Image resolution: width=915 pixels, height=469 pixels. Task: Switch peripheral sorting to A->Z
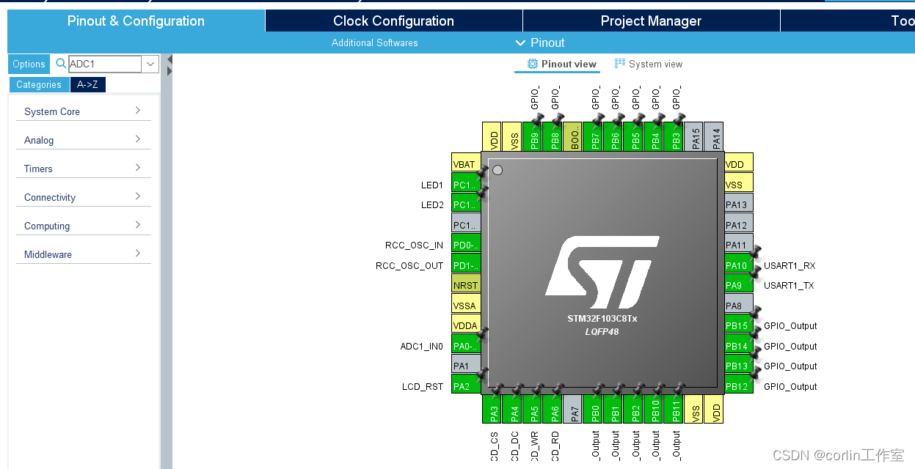(88, 84)
